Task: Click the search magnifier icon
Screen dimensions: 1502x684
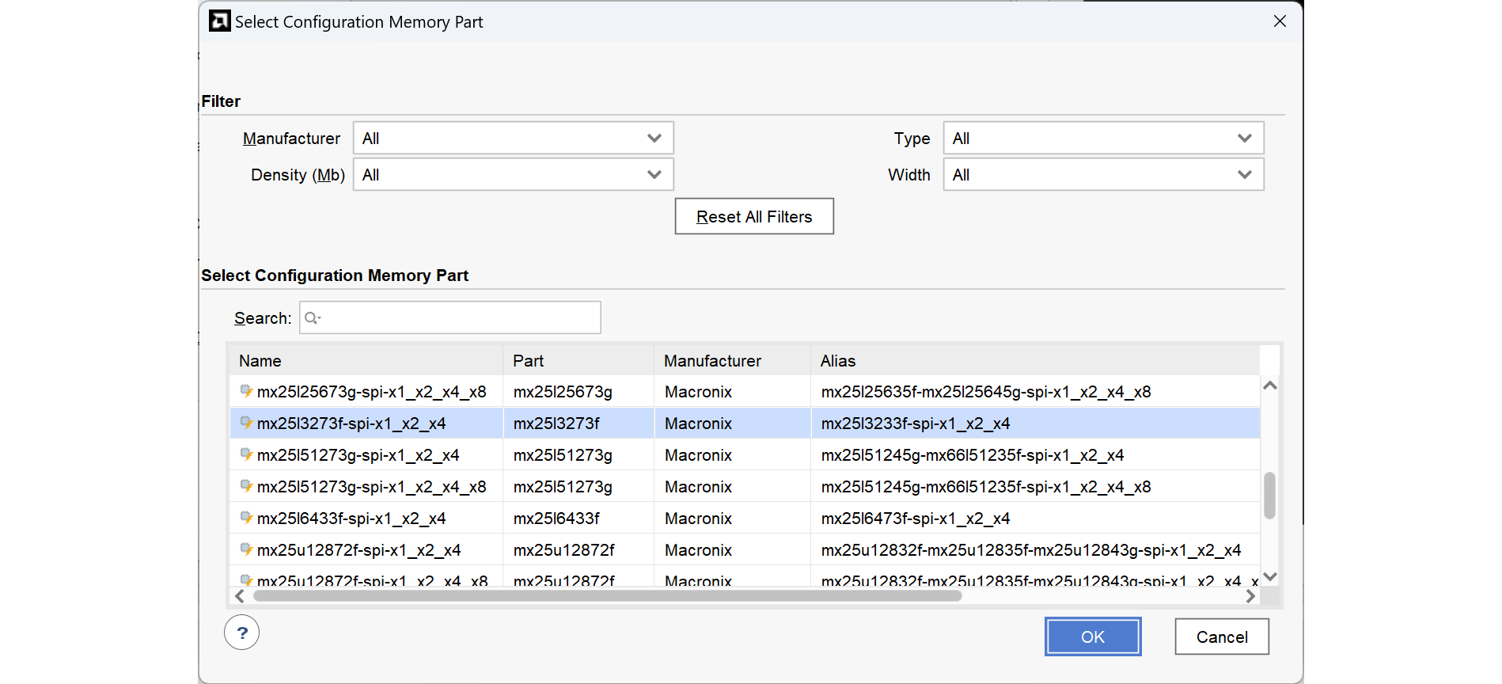Action: 311,318
